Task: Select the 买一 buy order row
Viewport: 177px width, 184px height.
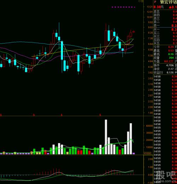Action: pyautogui.click(x=165, y=29)
